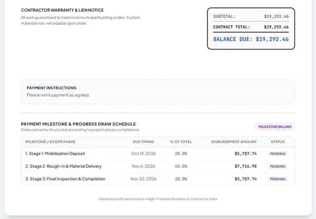
Task: Click the "PAYMENT INSTRUCTIONS" heading
Action: tap(52, 88)
